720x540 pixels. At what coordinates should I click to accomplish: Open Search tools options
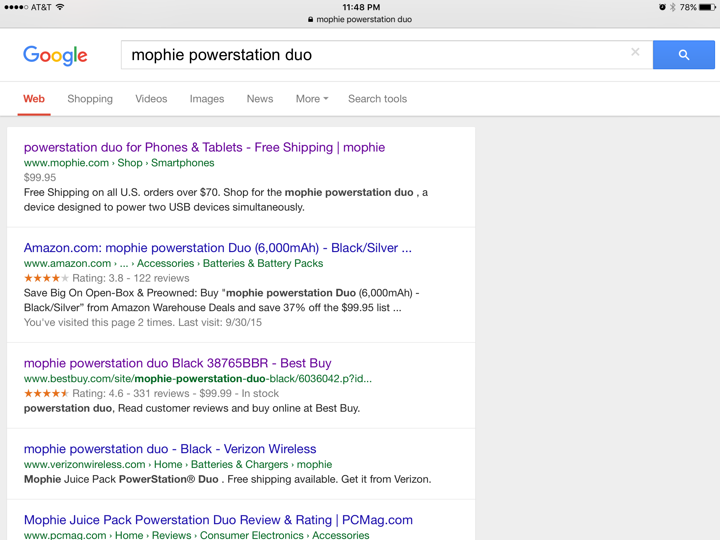[x=377, y=99]
